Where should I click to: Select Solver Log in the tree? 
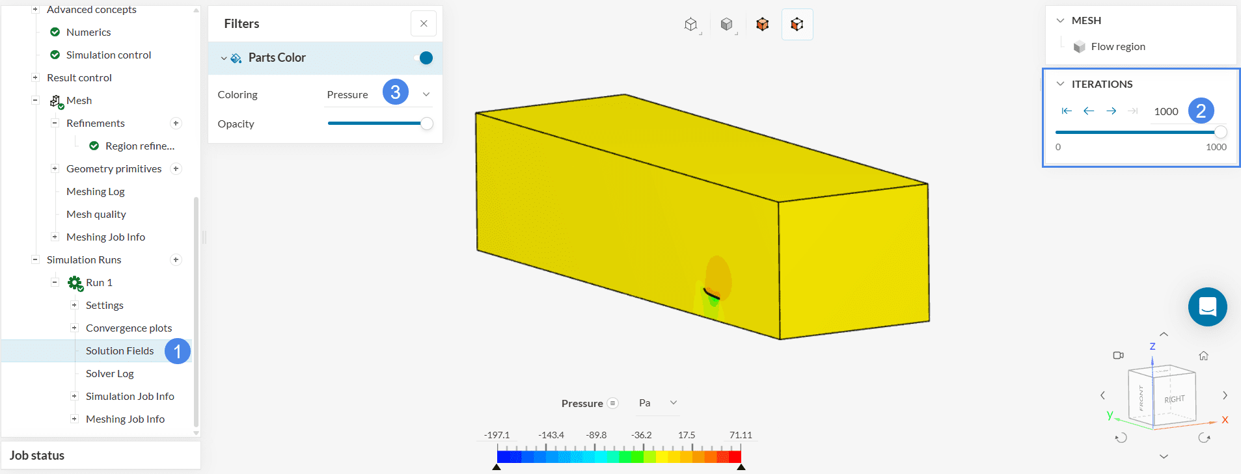coord(109,374)
